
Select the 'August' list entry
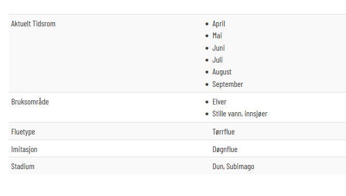222,72
